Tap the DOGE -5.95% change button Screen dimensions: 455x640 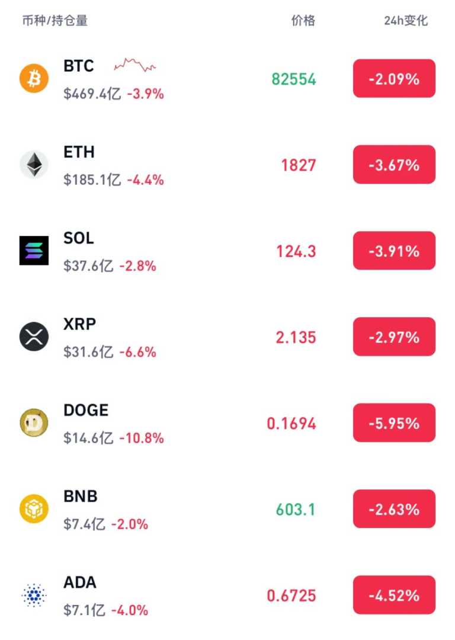tap(394, 423)
